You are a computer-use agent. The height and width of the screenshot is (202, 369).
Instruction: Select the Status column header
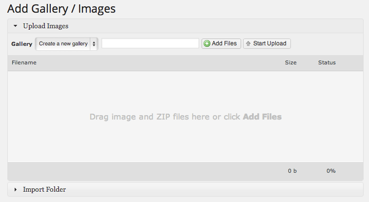coord(327,62)
